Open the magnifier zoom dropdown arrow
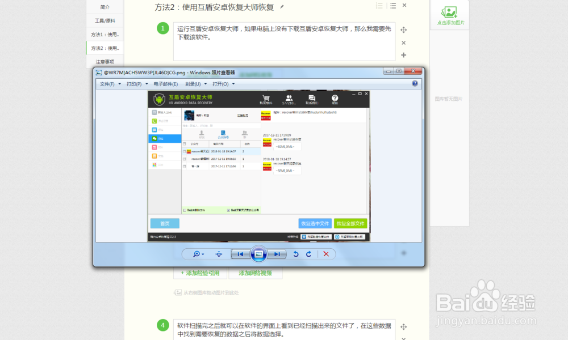The height and width of the screenshot is (340, 568). tap(203, 254)
